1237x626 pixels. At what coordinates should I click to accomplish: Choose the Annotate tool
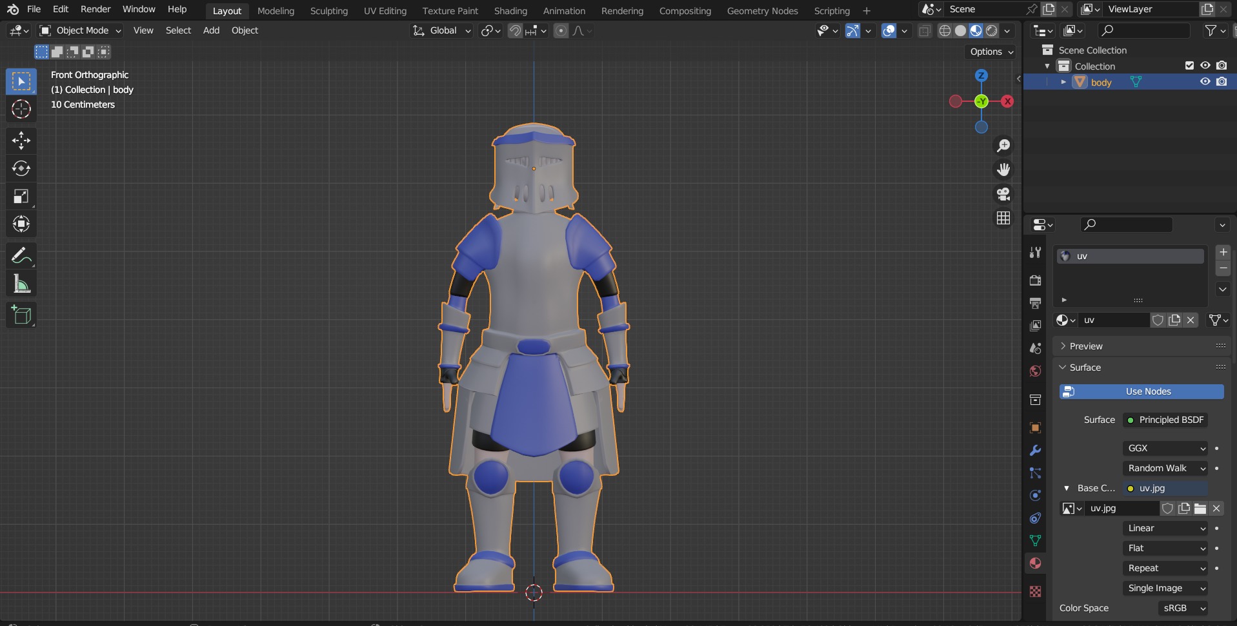(21, 256)
